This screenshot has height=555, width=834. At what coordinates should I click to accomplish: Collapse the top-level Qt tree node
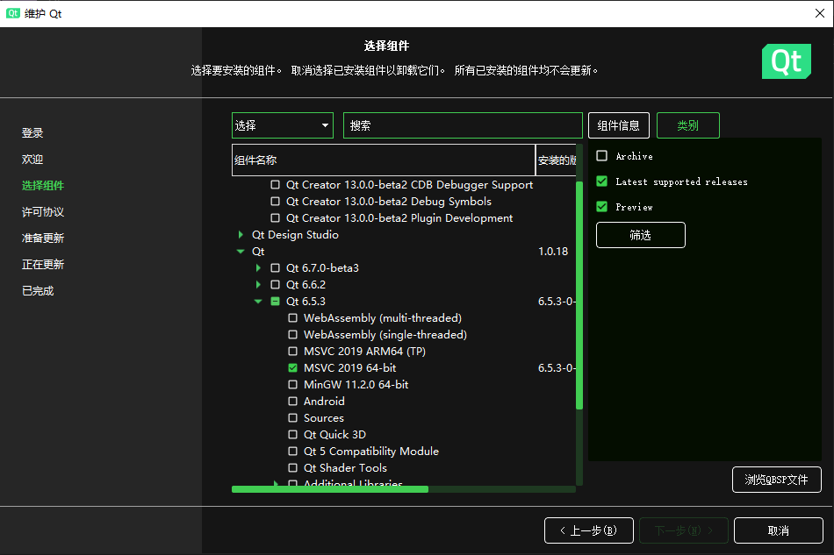(241, 252)
